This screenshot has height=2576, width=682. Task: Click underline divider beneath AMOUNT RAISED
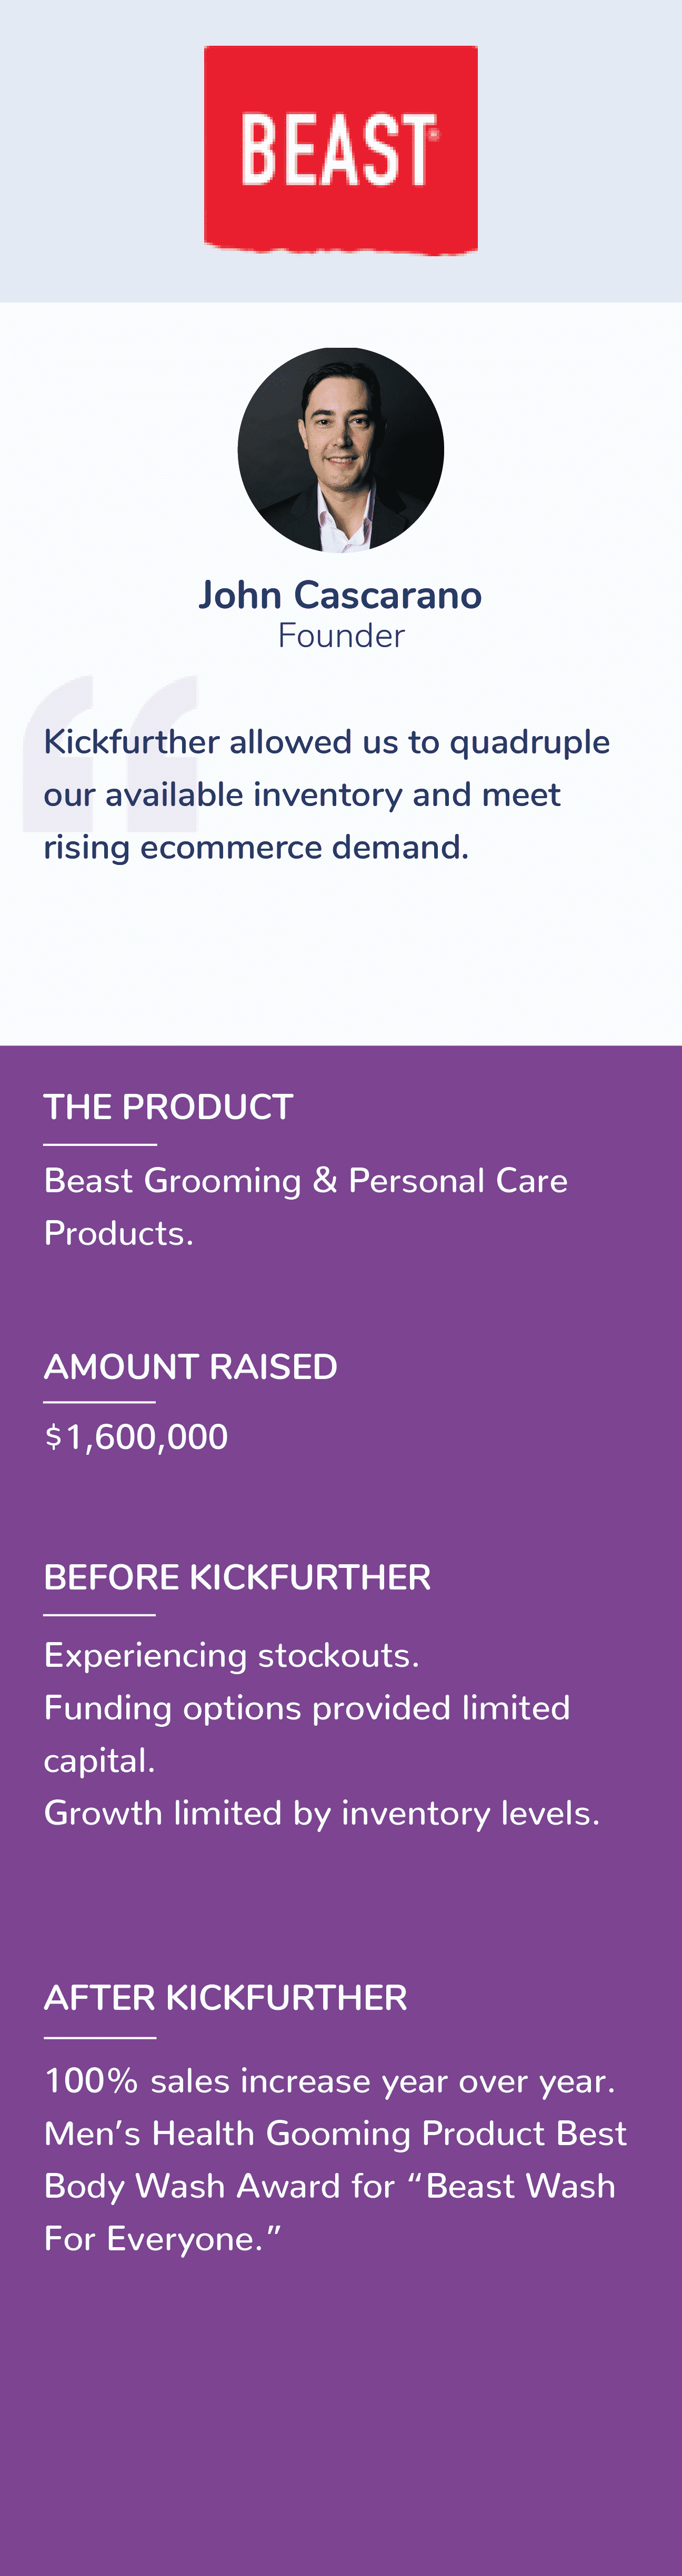click(100, 1402)
